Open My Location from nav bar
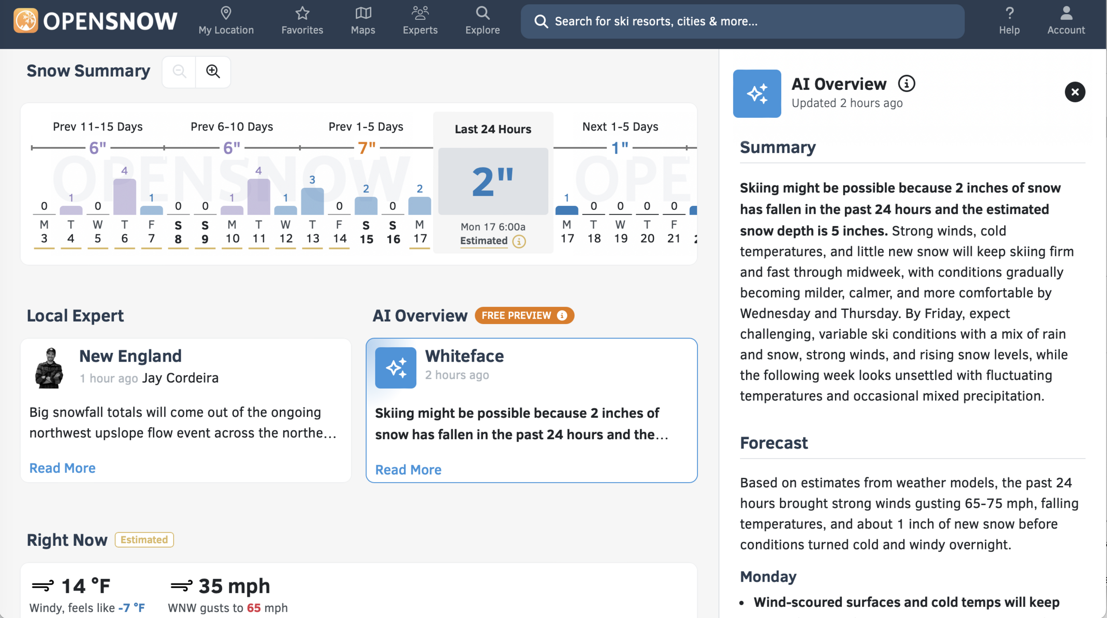The width and height of the screenshot is (1107, 618). (226, 21)
